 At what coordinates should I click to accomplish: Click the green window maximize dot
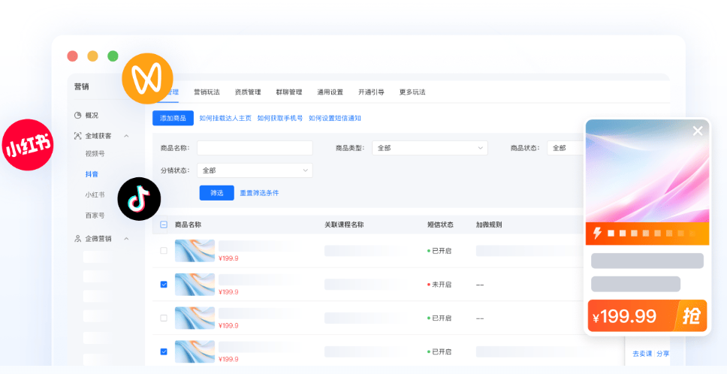tap(113, 56)
